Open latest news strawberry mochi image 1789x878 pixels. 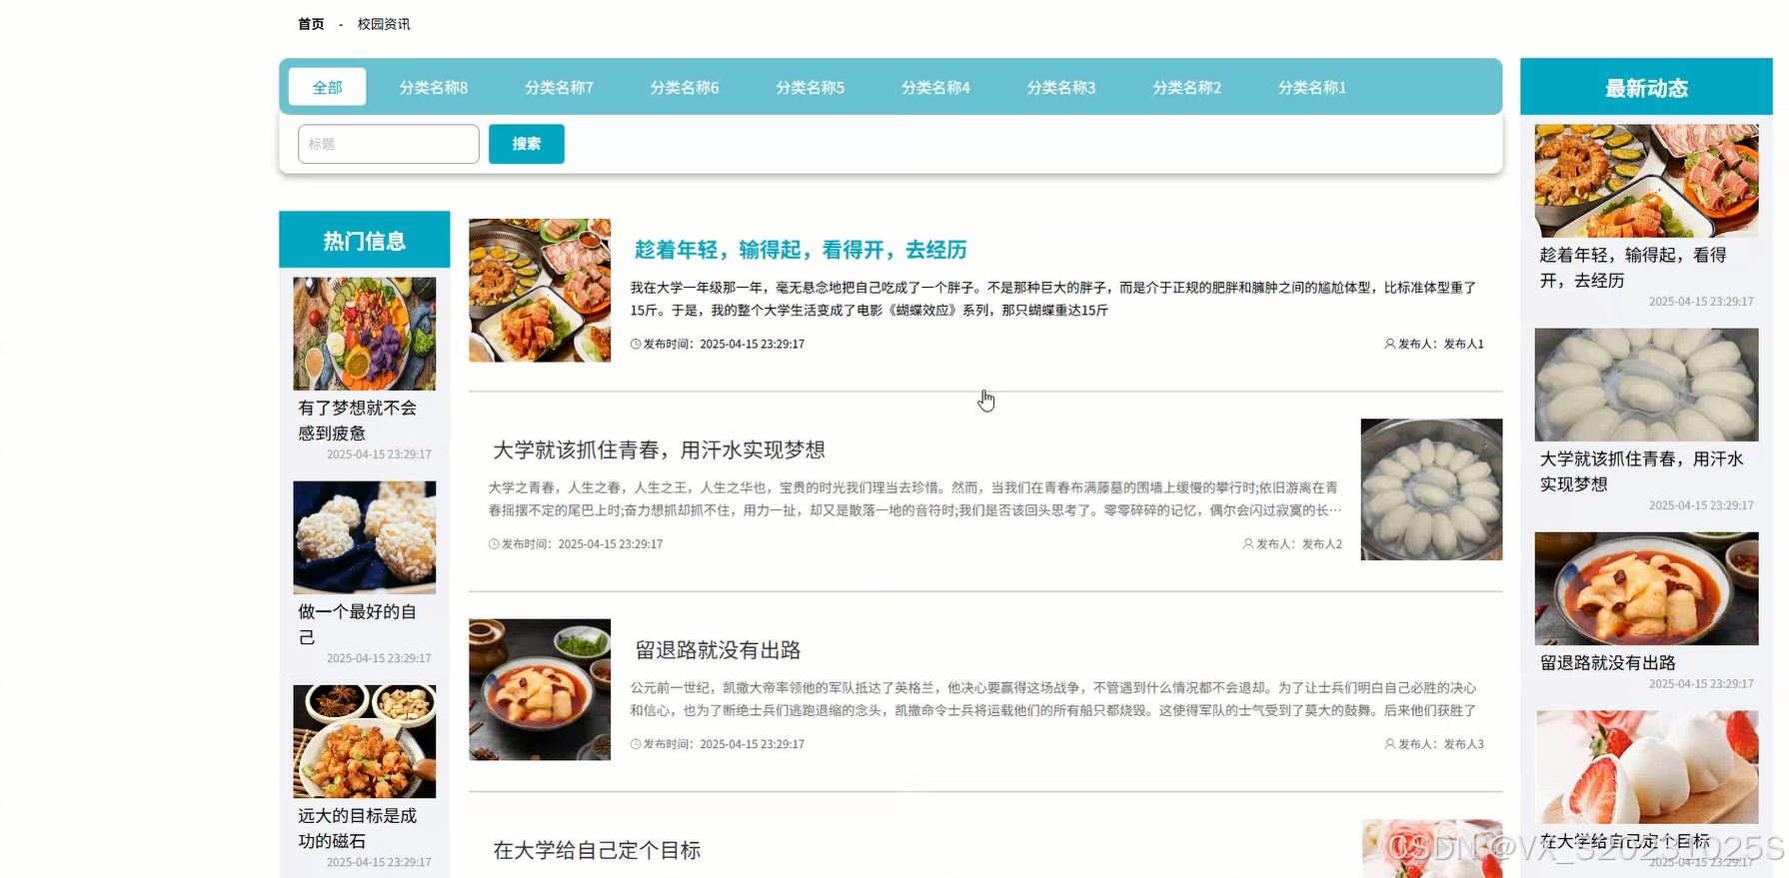coord(1647,767)
